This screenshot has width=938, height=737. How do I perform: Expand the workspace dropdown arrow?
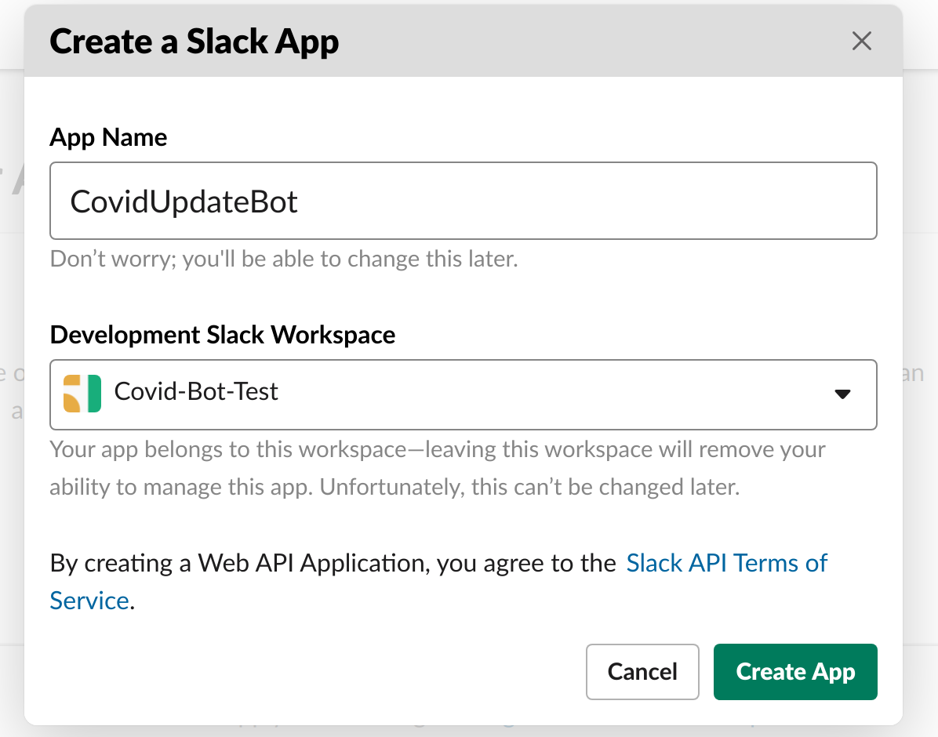pyautogui.click(x=842, y=394)
